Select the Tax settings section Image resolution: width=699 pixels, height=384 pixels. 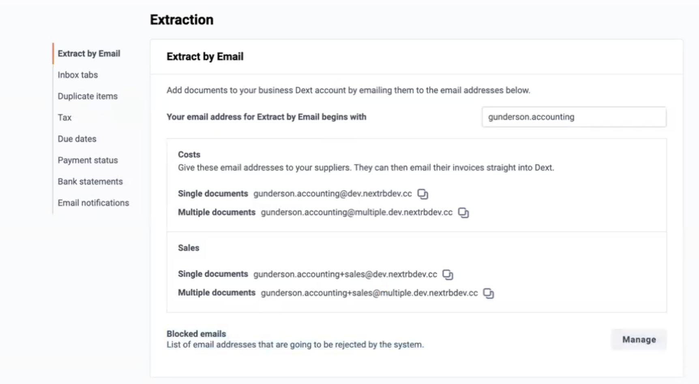(64, 117)
